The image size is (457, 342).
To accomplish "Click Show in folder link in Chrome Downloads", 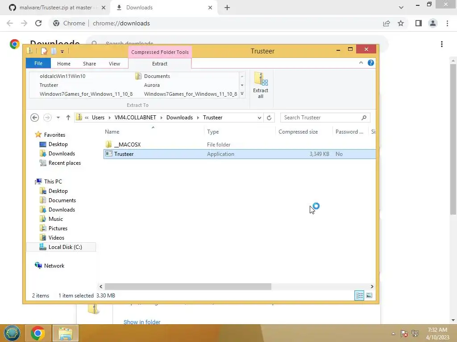I will click(142, 322).
